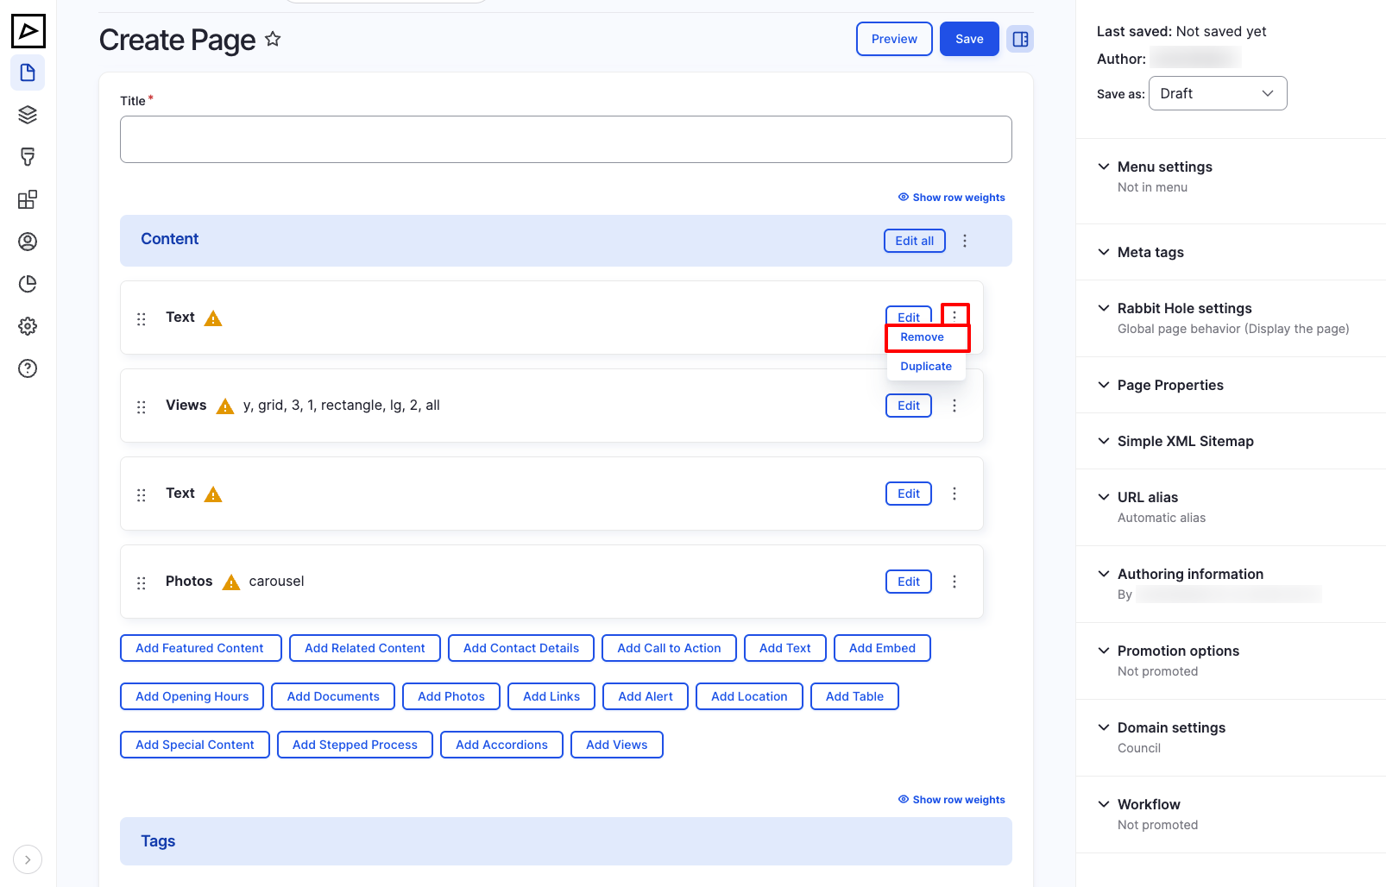Screen dimensions: 1386x887
Task: Click the blocks icon in the left sidebar
Action: point(28,199)
